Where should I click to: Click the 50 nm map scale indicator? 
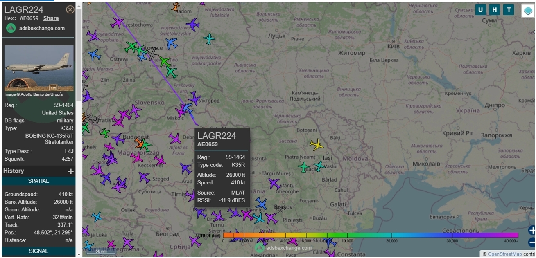point(100,251)
